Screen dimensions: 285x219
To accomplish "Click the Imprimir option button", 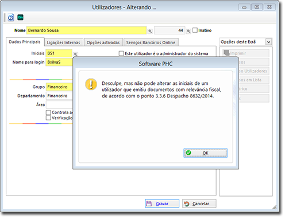I will coord(246,53).
